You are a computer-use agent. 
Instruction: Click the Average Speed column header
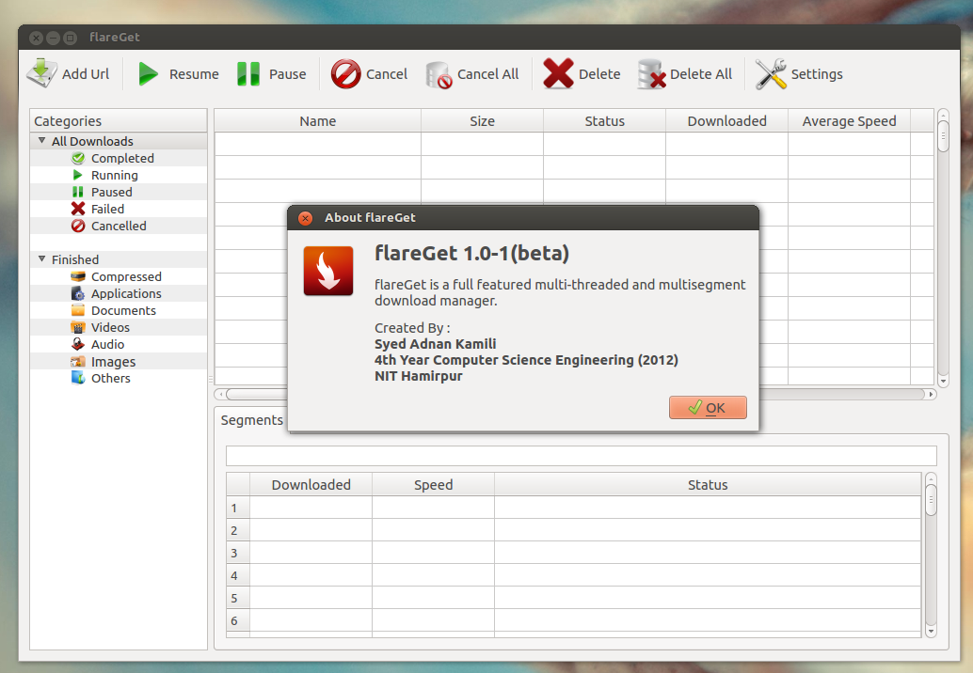click(848, 120)
